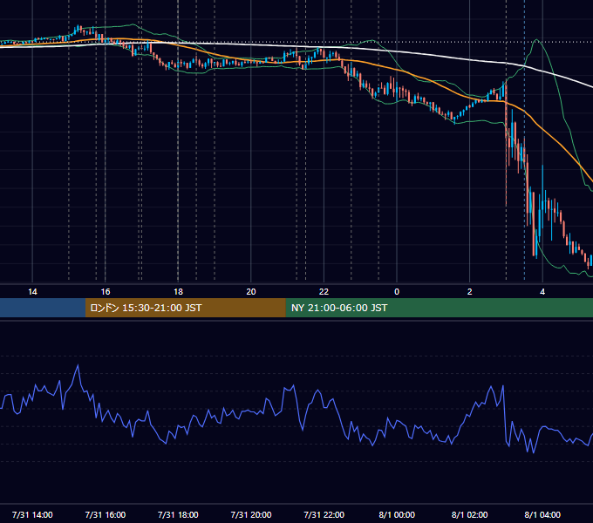Click the 7/31 14:00 timestamp label
Image resolution: width=593 pixels, height=523 pixels.
[32, 514]
